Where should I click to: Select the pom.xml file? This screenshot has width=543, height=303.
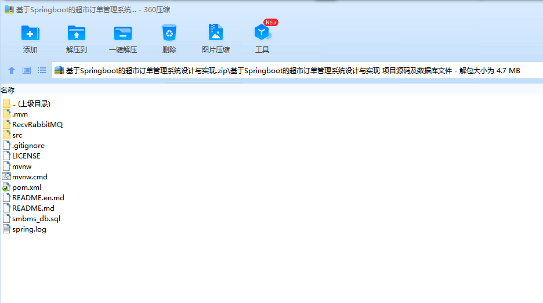(x=22, y=187)
